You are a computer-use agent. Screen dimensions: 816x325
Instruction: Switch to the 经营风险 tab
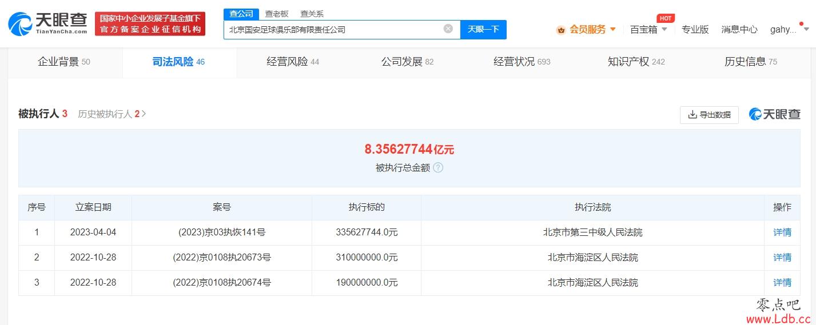pos(293,62)
